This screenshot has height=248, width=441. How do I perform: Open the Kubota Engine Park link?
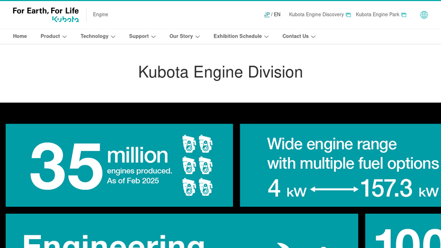click(378, 15)
